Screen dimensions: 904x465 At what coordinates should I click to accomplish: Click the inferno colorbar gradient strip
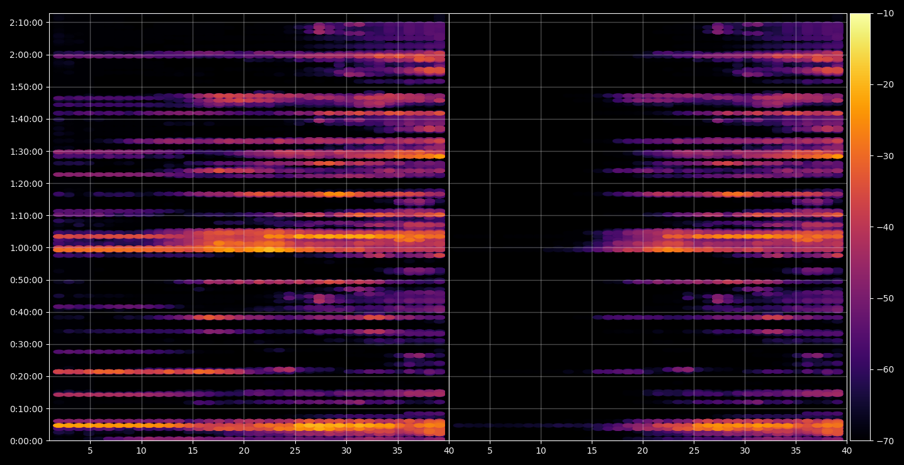click(x=860, y=227)
